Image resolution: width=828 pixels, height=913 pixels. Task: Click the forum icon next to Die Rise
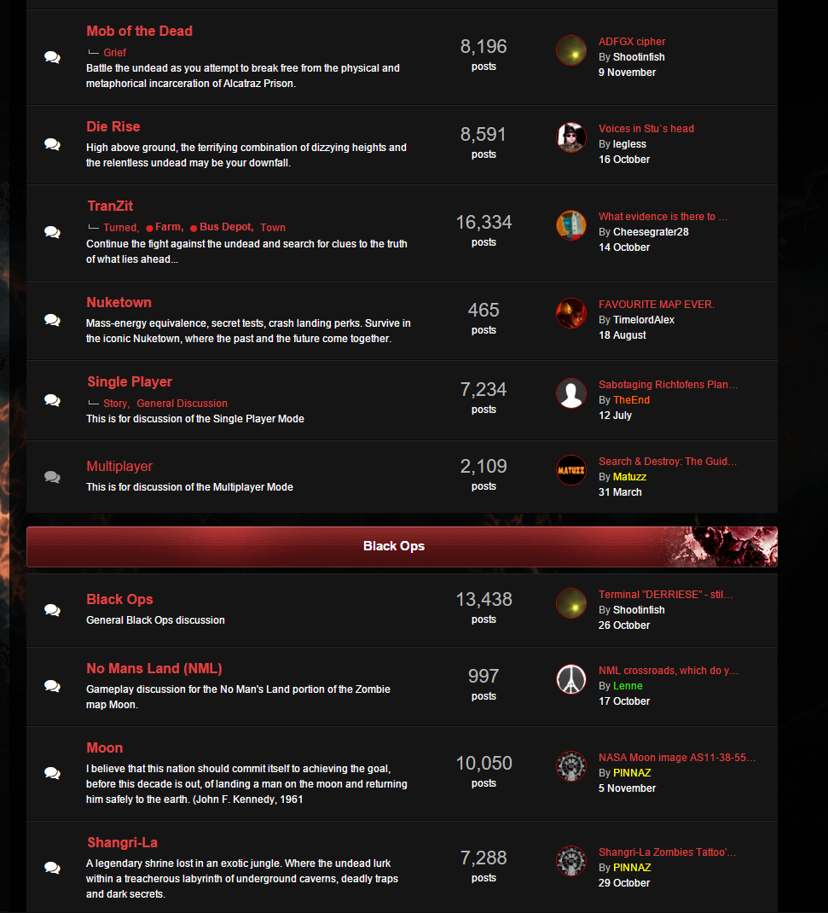pyautogui.click(x=52, y=144)
